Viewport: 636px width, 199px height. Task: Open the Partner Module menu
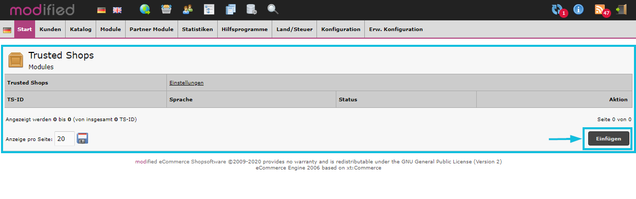point(152,30)
